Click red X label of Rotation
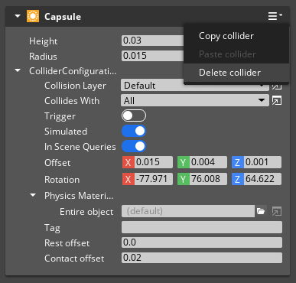This screenshot has width=296, height=283. tap(128, 179)
